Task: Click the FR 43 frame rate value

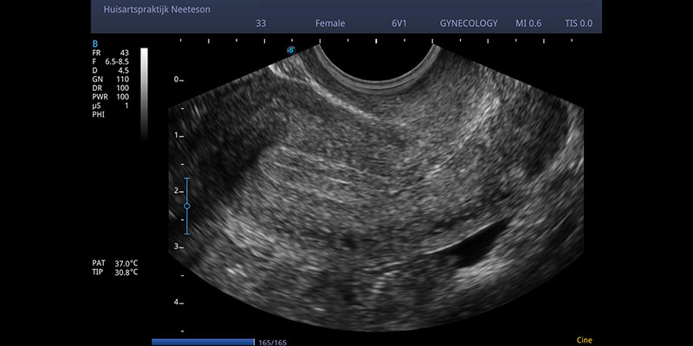Action: click(110, 53)
